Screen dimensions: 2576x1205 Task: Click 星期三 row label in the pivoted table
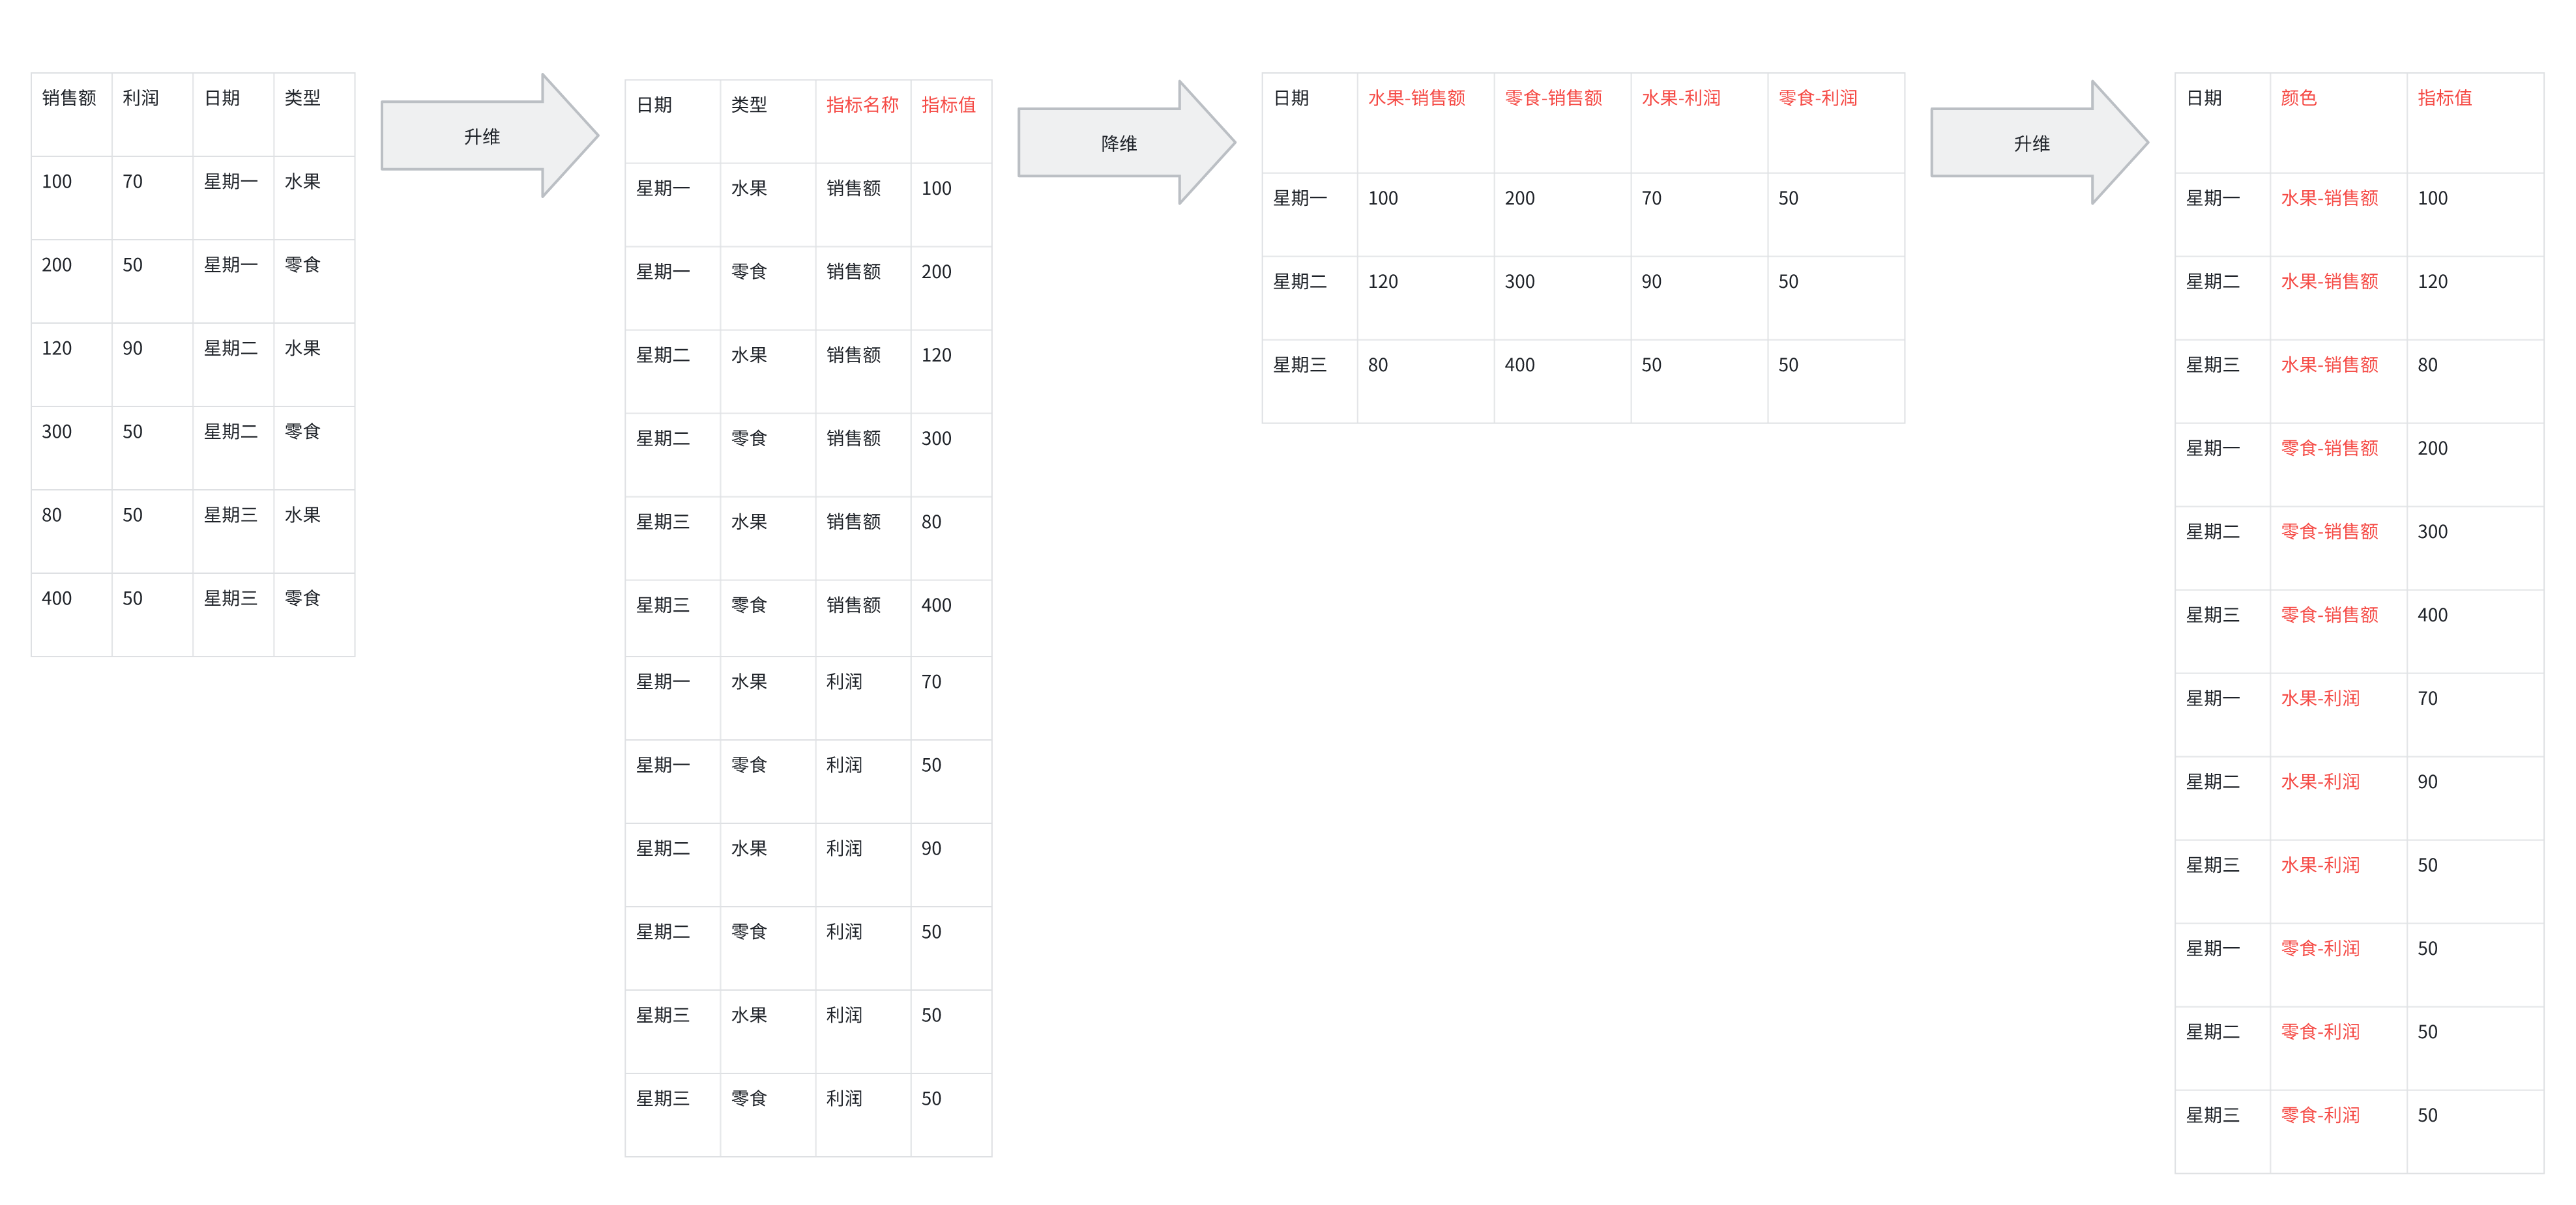click(1299, 365)
